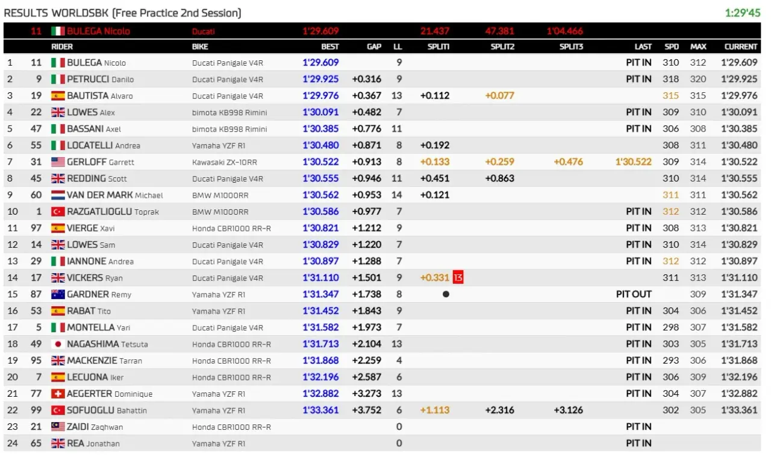The height and width of the screenshot is (457, 771).
Task: Click the Turkish flag beside SOFUOGLU Bahattin
Action: click(58, 411)
